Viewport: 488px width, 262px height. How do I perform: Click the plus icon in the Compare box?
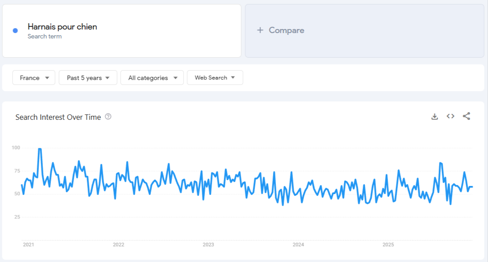click(x=259, y=30)
